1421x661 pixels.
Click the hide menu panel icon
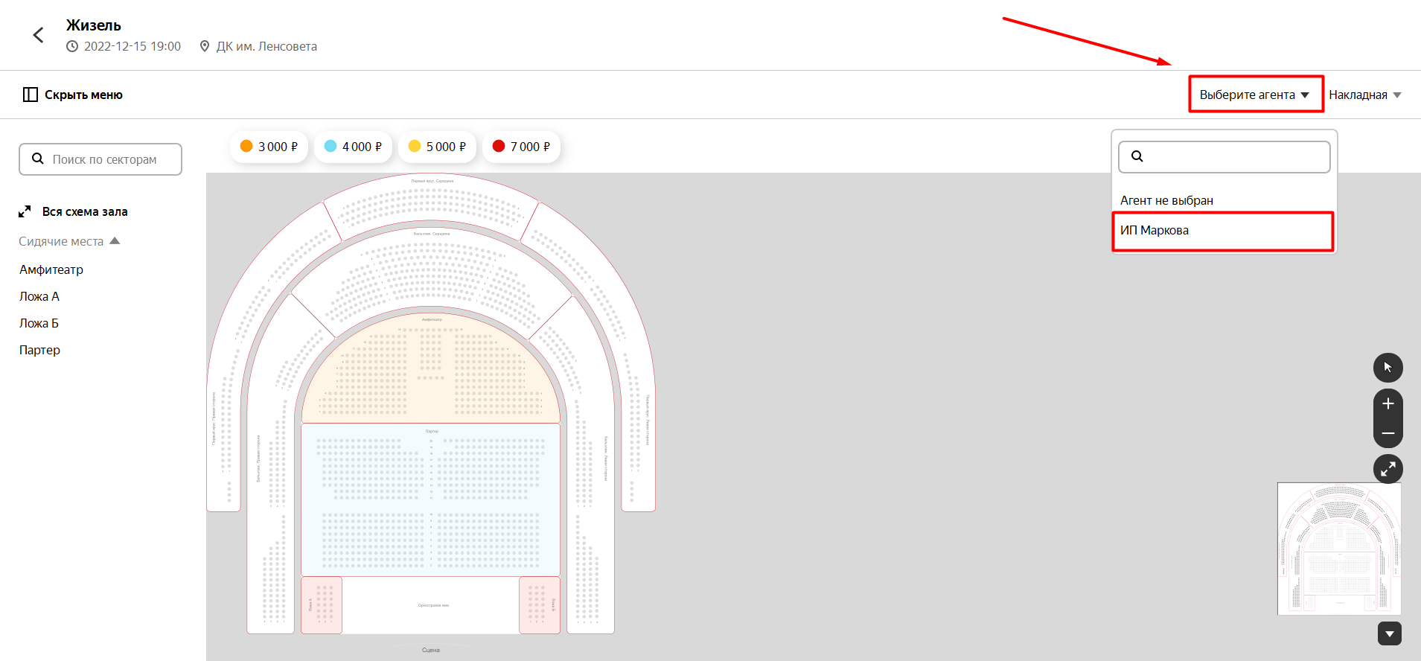point(30,95)
